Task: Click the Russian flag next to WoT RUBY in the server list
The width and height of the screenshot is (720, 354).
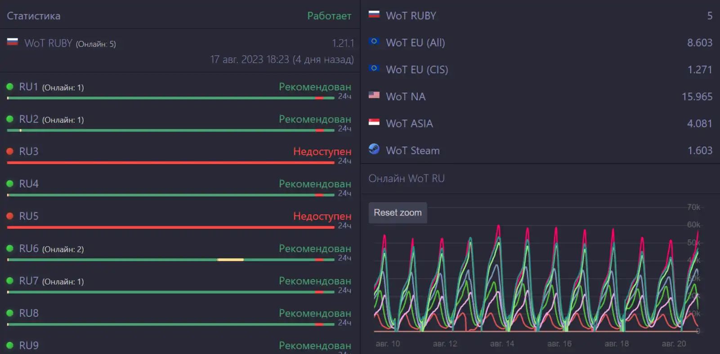Action: coord(374,14)
